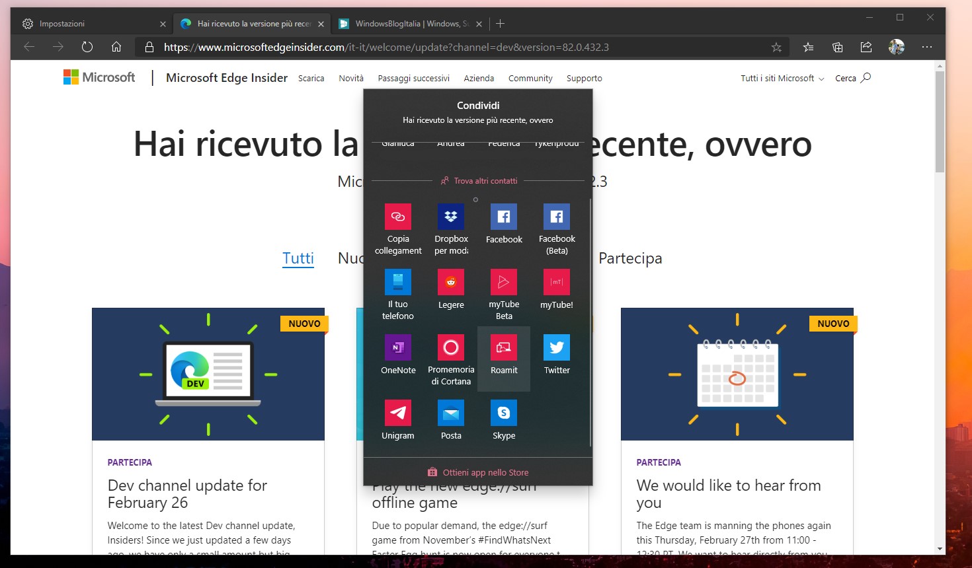The height and width of the screenshot is (568, 972).
Task: Click the address bar URL
Action: (x=386, y=47)
